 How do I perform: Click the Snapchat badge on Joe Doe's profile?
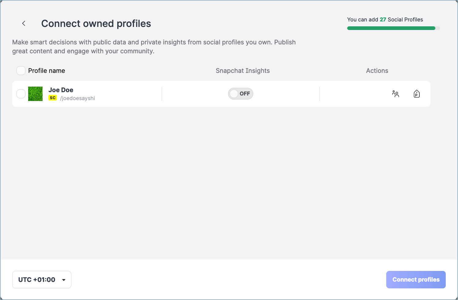[52, 98]
